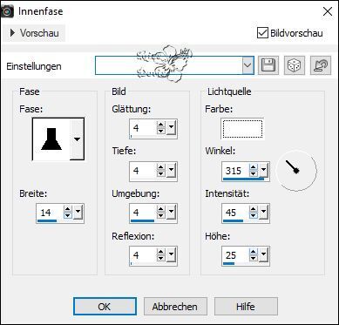Open the Farbe light color swatch
This screenshot has width=339, height=325.
242,129
